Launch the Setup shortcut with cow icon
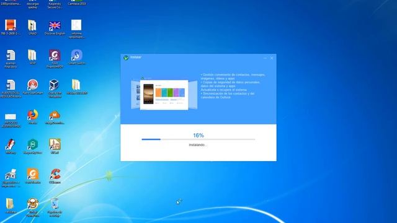Image resolution: width=397 pixels, height=223 pixels. click(33, 204)
